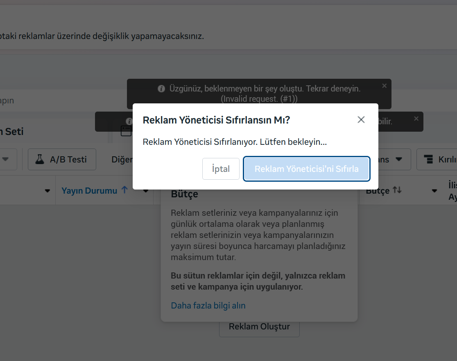
Task: Click the 'Reklam Yöneticisi Sıfırlanıyor. Lütfen bekleyin...' text
Action: pyautogui.click(x=235, y=142)
